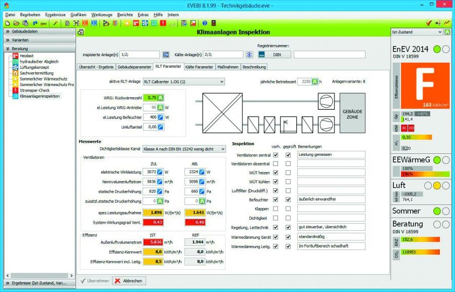Check geprüft box for Dichtigkeit
Viewport: 455px width, 292px height.
point(288,218)
